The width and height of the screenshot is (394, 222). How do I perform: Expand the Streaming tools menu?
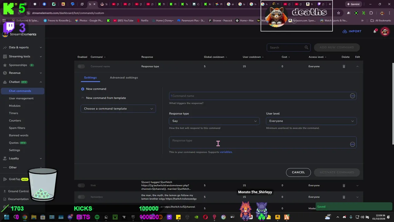coord(41,56)
